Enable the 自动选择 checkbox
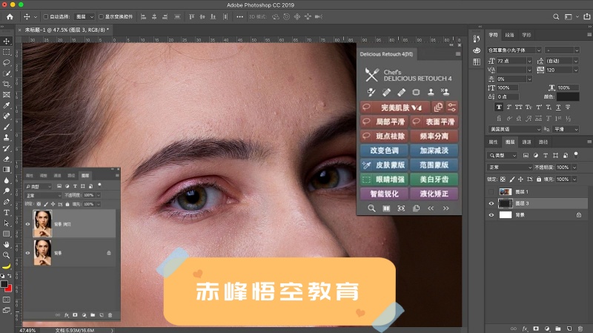Viewport: 593px width, 333px height. (44, 16)
